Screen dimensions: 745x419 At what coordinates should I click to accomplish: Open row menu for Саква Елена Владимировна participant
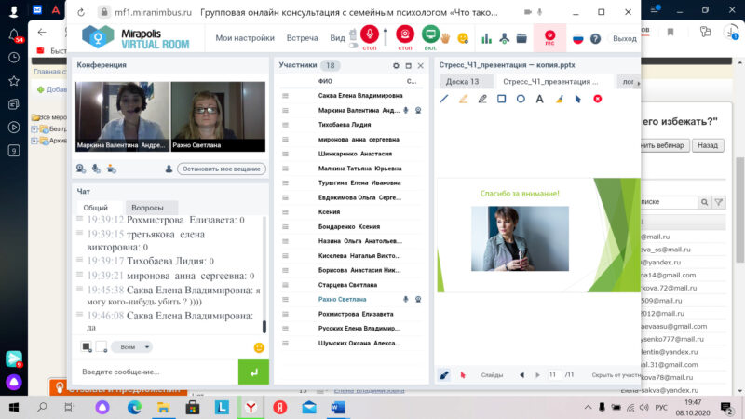[285, 96]
